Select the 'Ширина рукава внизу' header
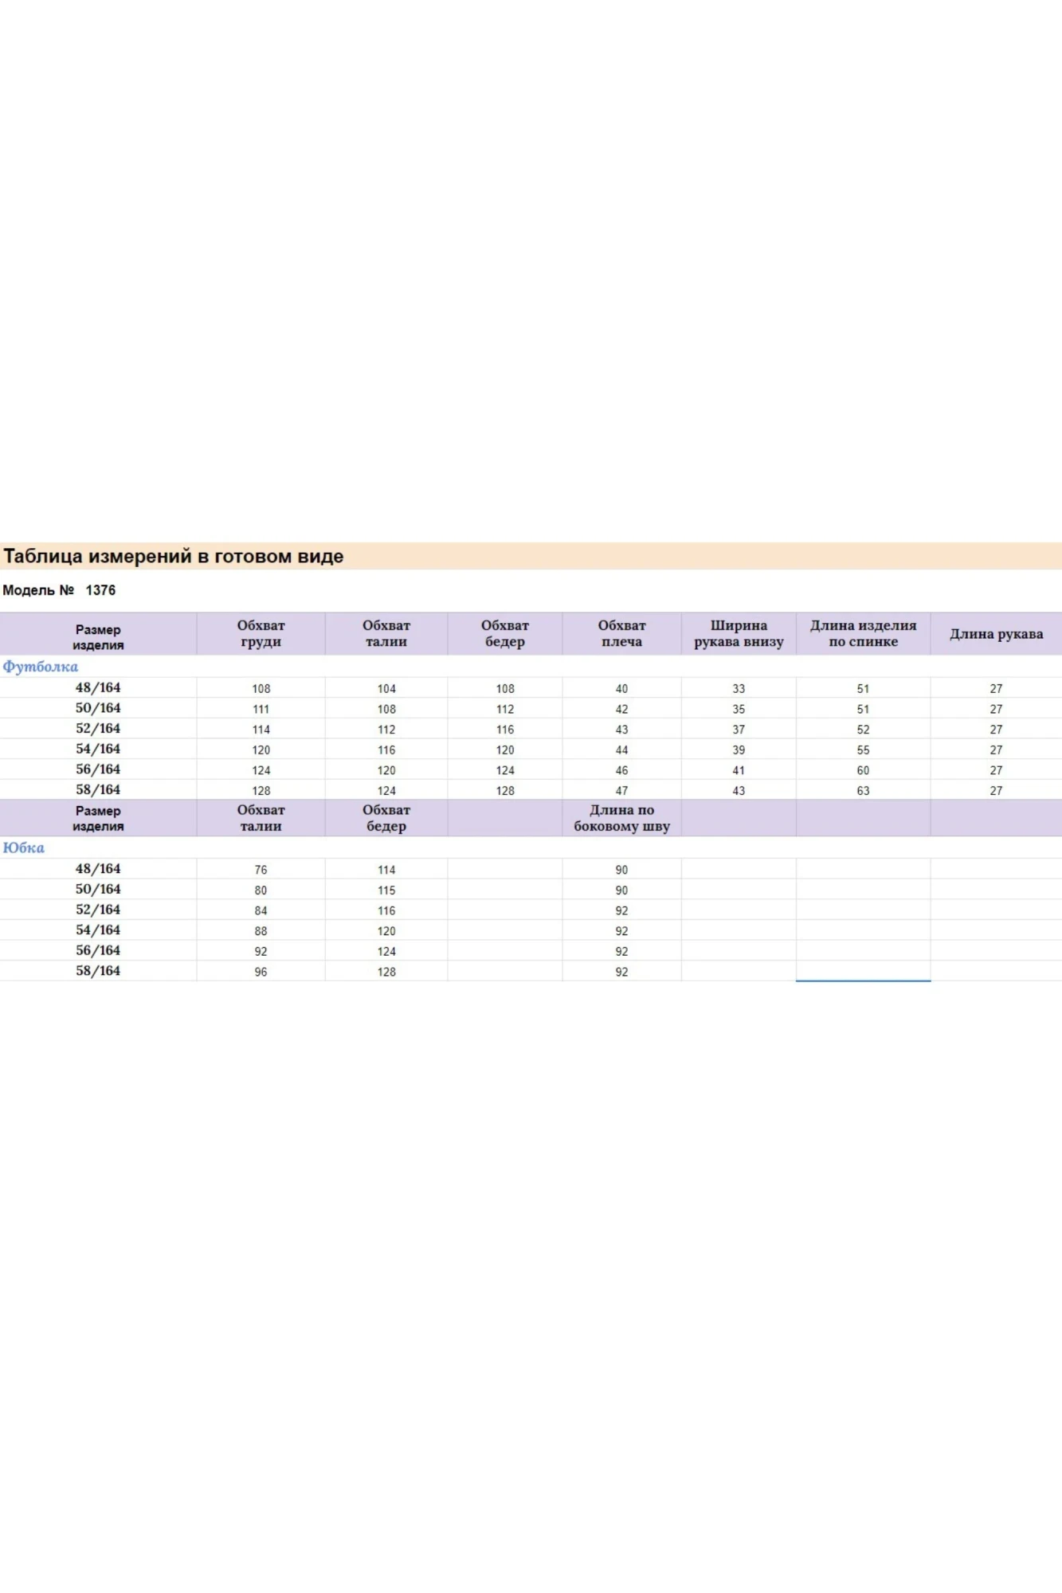Screen dimensions: 1062x1593 click(x=739, y=633)
